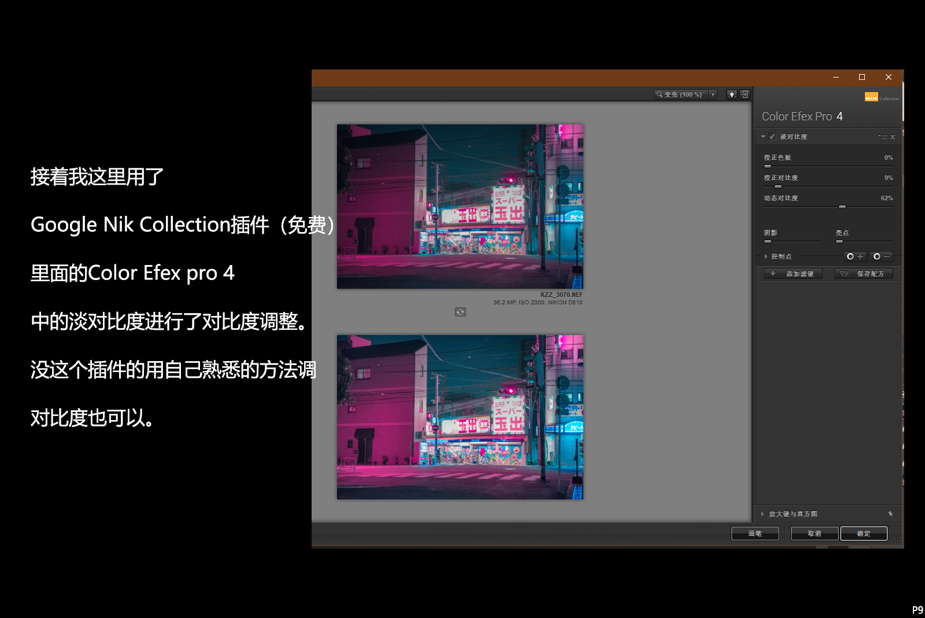
Task: Open the 淡对比度 filter options menu
Action: pos(883,137)
